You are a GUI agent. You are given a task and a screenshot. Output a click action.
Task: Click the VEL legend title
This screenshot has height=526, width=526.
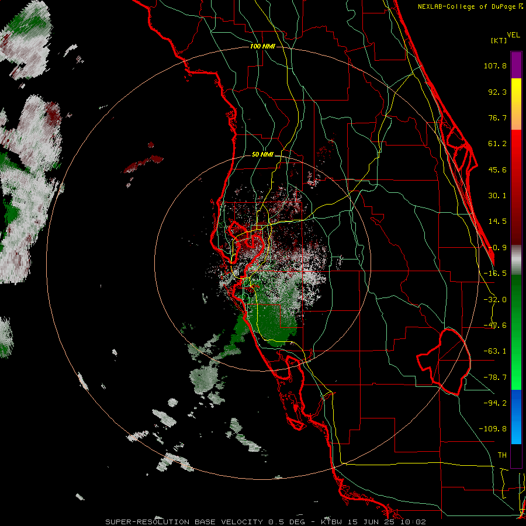pyautogui.click(x=513, y=35)
